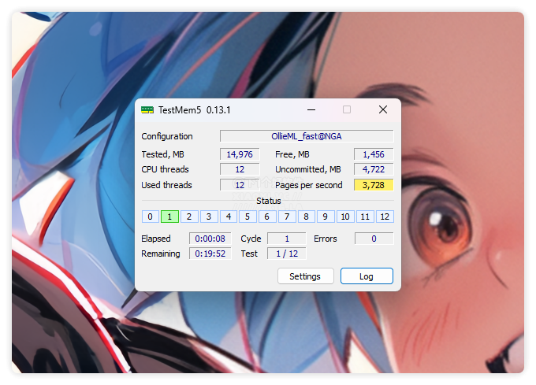
Task: Select the active green status box 1
Action: click(x=169, y=217)
